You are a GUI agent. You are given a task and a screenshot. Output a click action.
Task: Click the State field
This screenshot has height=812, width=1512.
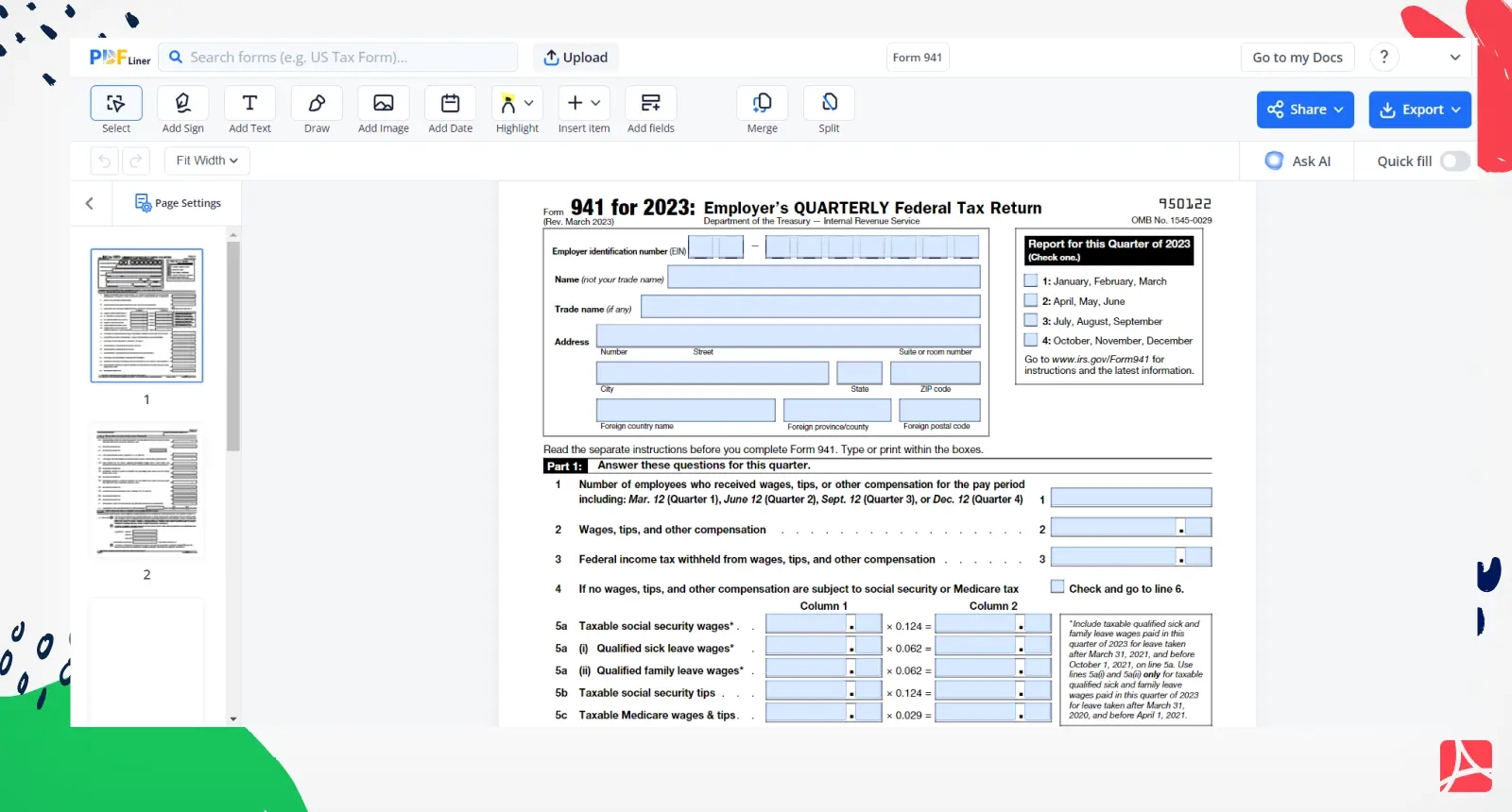[860, 373]
